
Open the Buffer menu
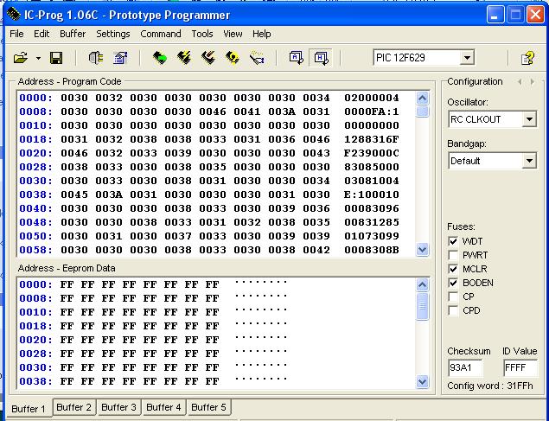pos(73,34)
